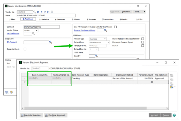Open Primary Purchase Address lookup magnifier
Screen dimensions: 181x121
[105, 30]
